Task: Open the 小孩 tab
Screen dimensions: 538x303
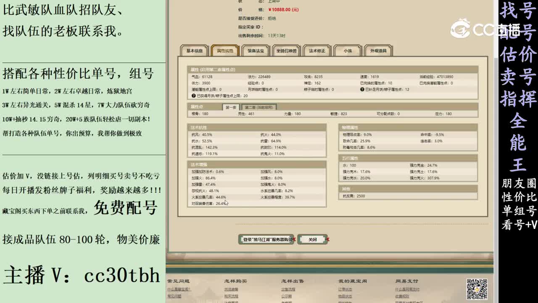Action: 347,51
